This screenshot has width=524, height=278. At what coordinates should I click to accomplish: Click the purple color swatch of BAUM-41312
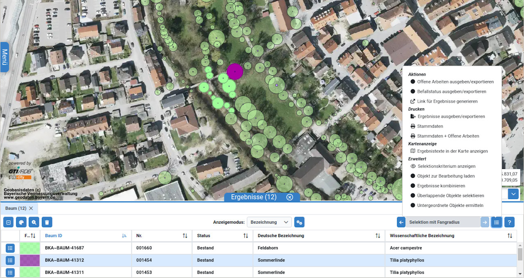point(30,260)
